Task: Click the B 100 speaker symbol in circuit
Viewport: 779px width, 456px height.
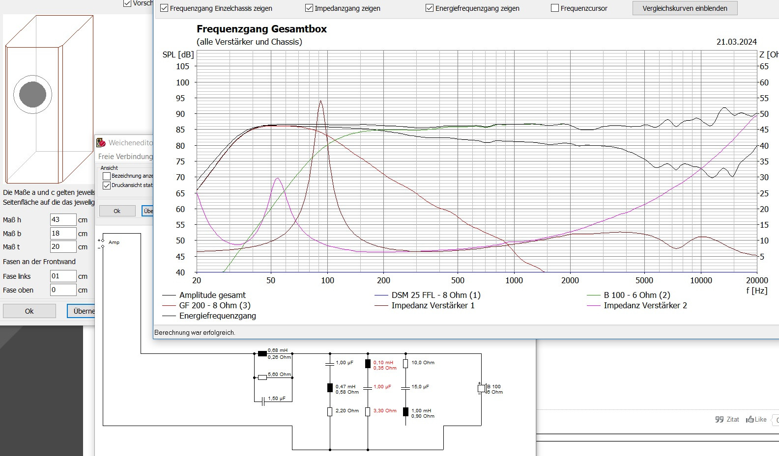Action: coord(482,389)
